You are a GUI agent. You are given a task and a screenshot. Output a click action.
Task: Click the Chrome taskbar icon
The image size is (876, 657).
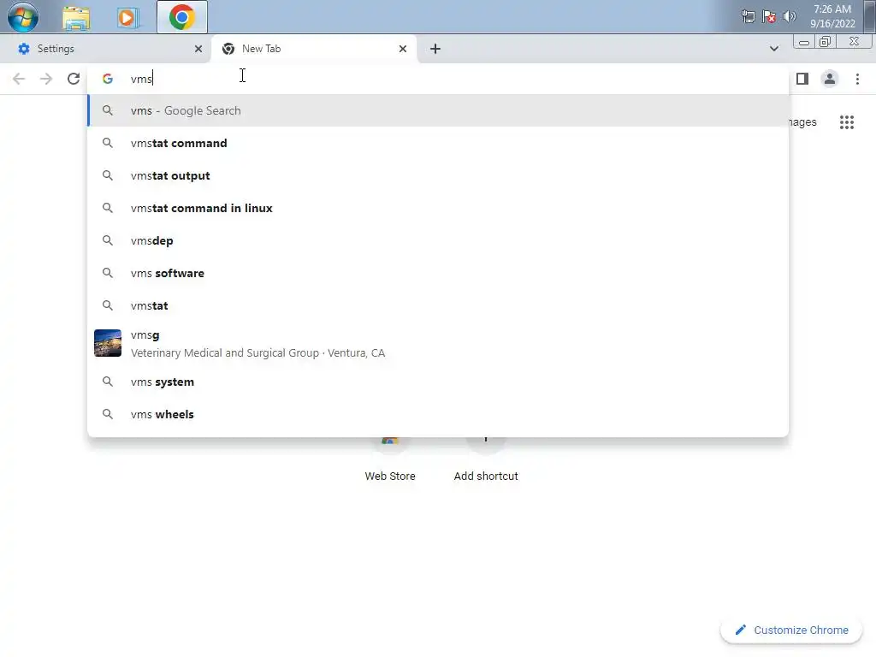pos(182,17)
